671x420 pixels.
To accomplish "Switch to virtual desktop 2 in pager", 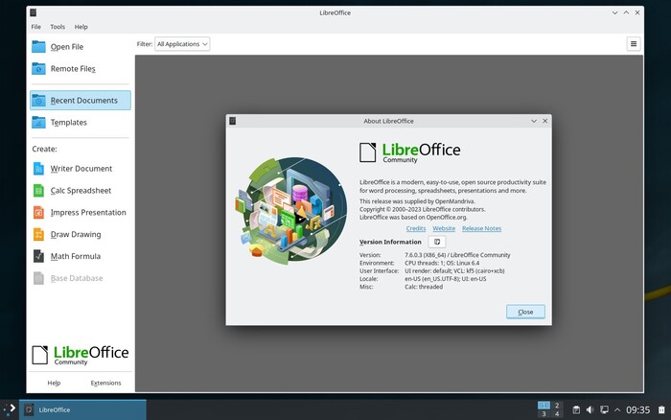I will (x=557, y=405).
